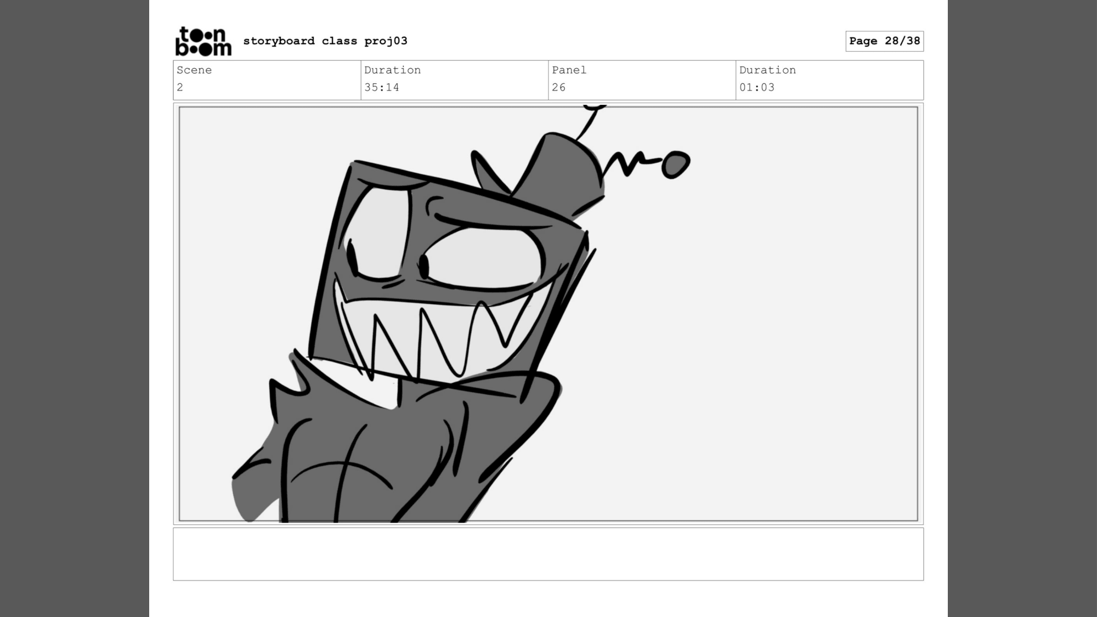Click the Toon Boom logo icon
1097x617 pixels.
(x=203, y=41)
